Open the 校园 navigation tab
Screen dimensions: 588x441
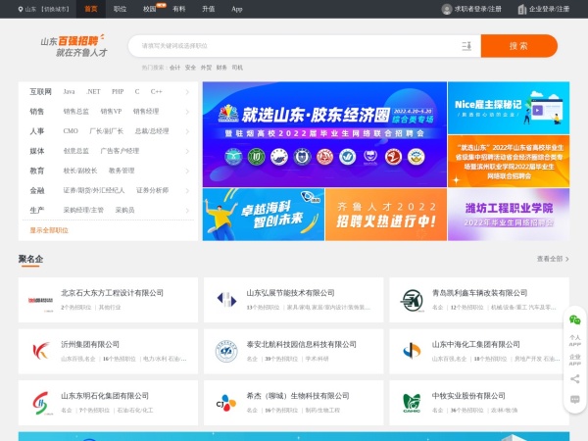point(149,8)
